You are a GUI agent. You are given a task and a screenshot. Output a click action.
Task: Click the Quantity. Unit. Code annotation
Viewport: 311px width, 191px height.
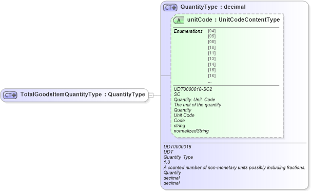(195, 100)
